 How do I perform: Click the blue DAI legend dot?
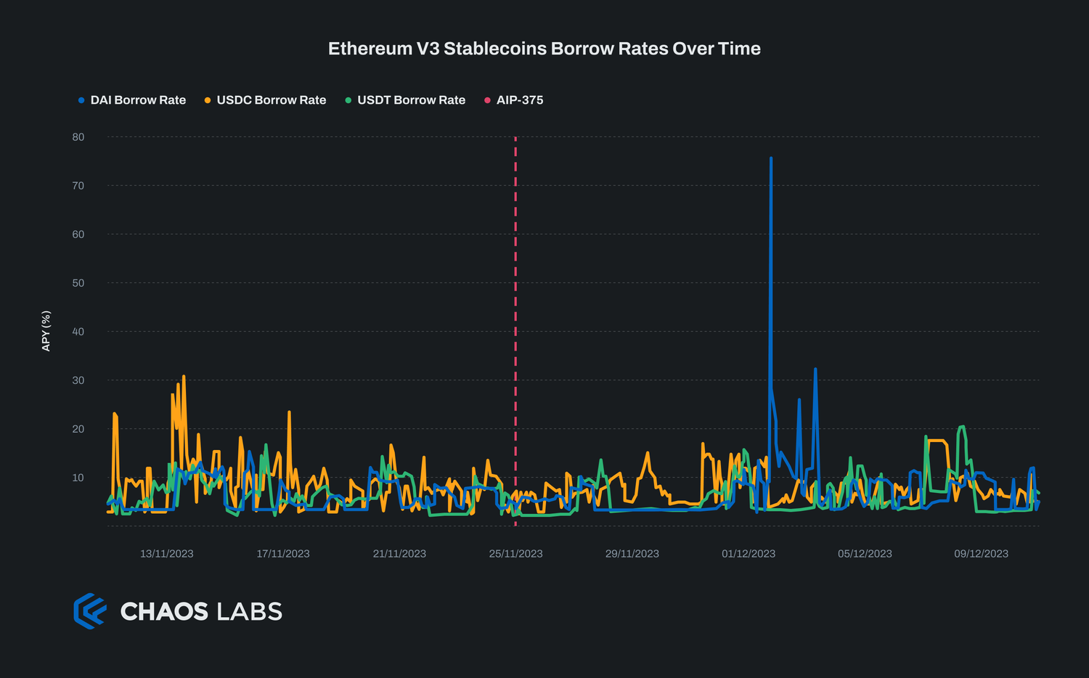pos(81,100)
